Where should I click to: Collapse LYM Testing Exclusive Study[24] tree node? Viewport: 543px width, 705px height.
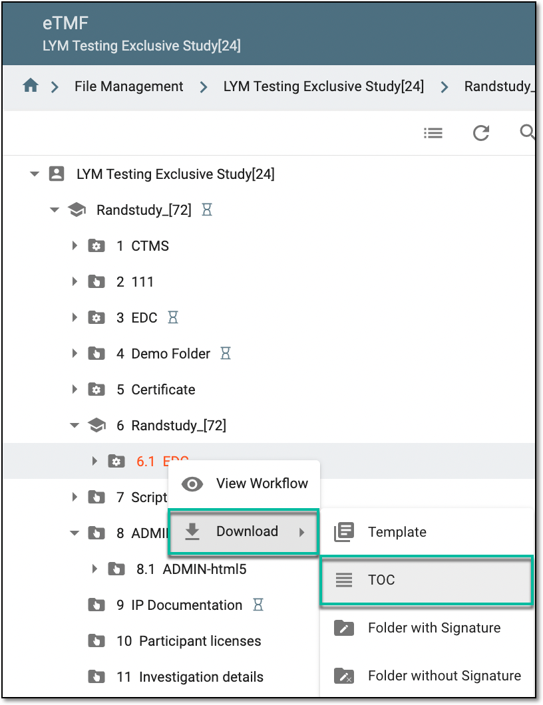click(34, 174)
